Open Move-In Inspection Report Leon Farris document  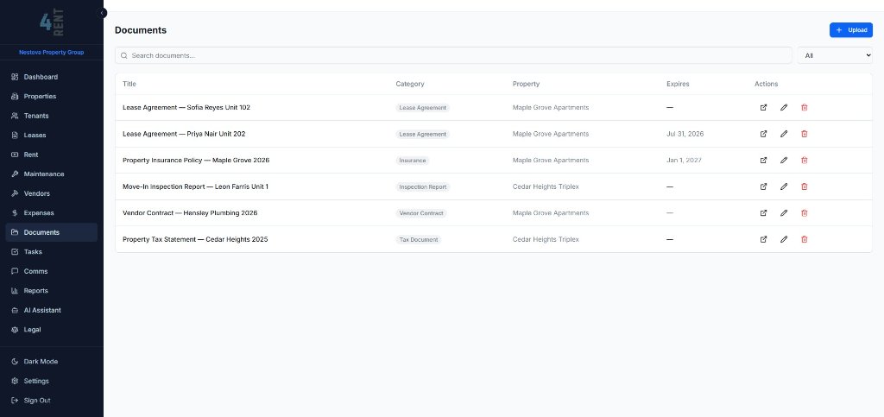(x=763, y=186)
